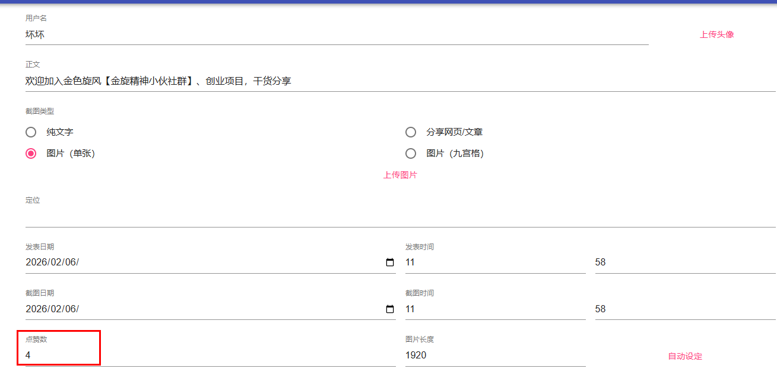Select the 图片（单张） radio option
Image resolution: width=777 pixels, height=378 pixels.
click(31, 153)
